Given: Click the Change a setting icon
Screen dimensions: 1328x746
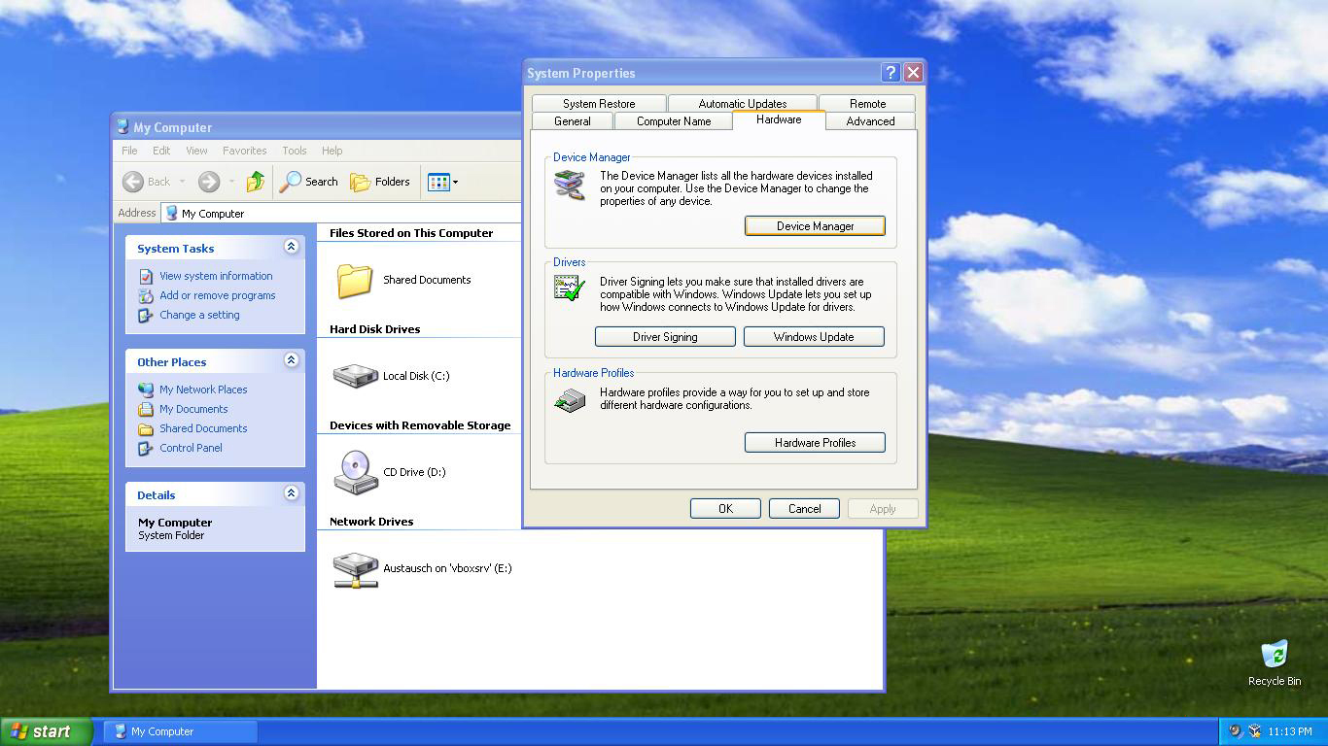Looking at the screenshot, I should pyautogui.click(x=146, y=316).
